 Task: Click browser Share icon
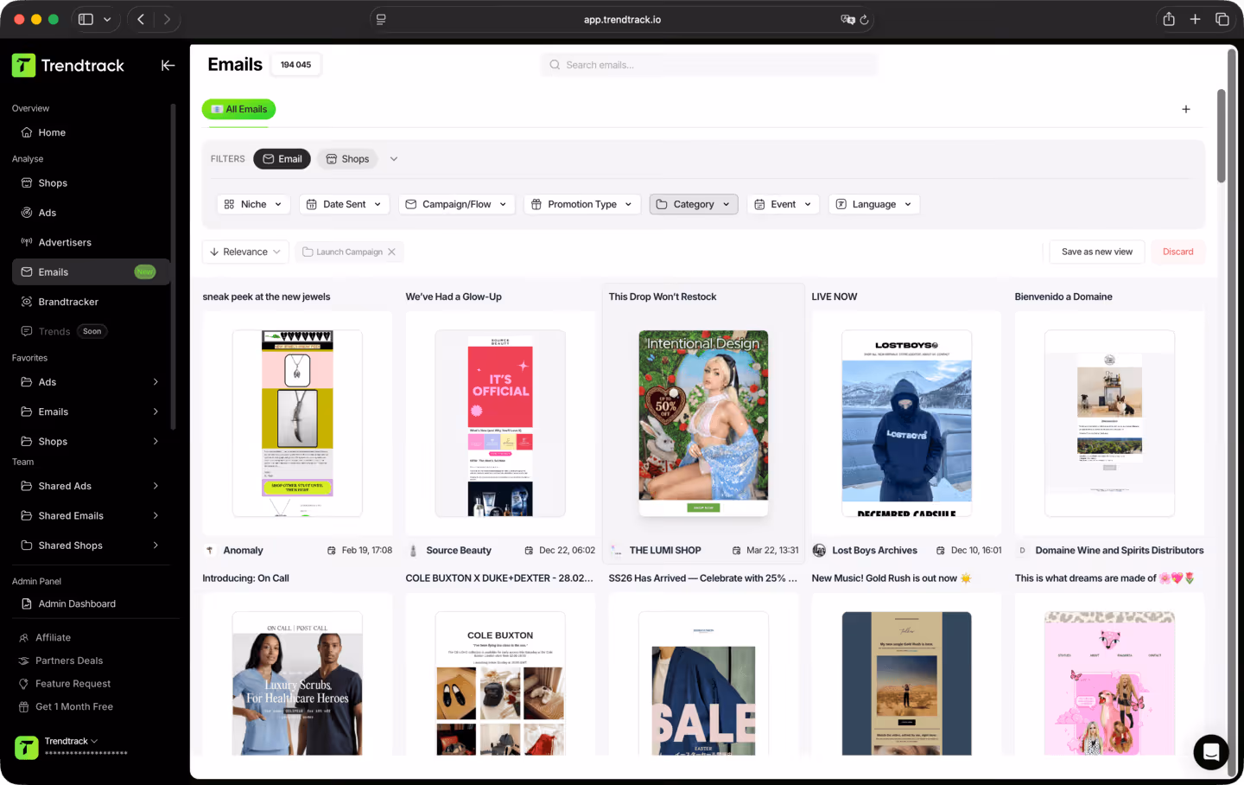point(1169,19)
